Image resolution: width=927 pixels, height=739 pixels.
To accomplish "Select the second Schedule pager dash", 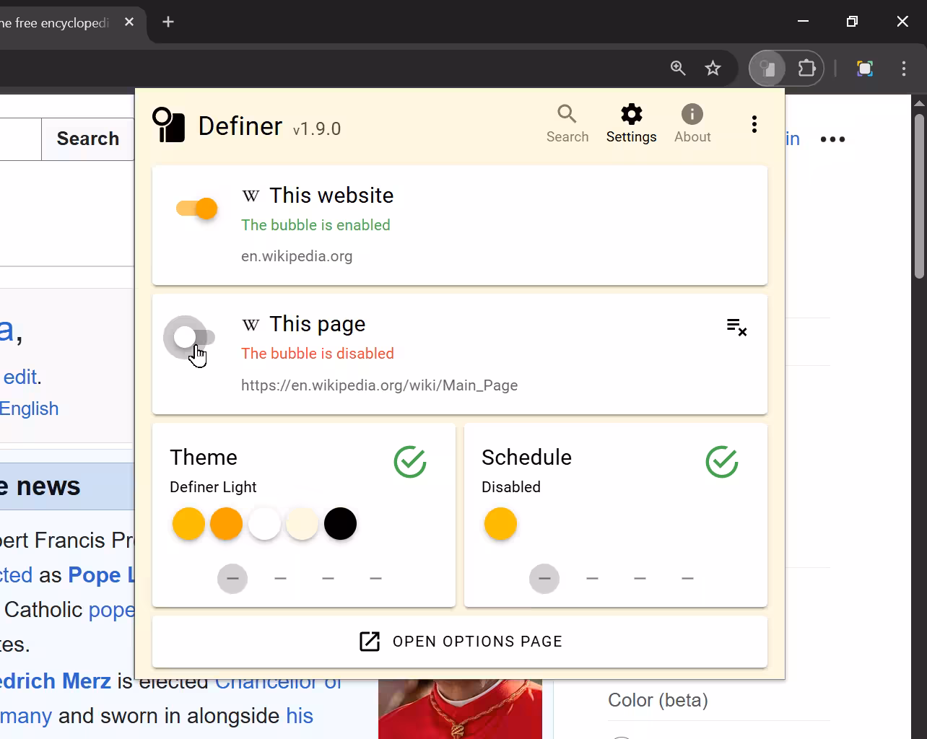I will 592,579.
